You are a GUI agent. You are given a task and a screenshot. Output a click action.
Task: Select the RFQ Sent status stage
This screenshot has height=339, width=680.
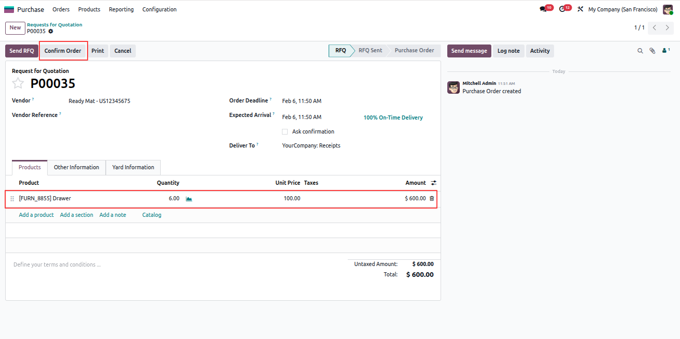point(370,51)
